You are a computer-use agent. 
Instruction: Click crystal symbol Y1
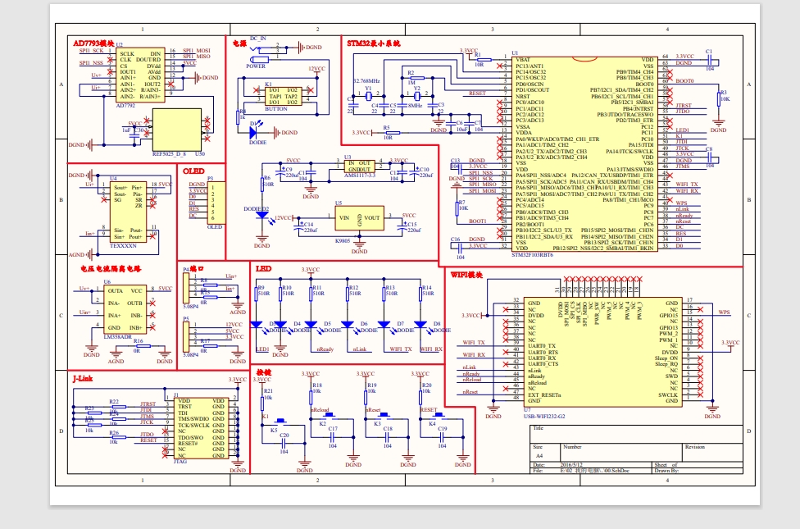pyautogui.click(x=368, y=95)
